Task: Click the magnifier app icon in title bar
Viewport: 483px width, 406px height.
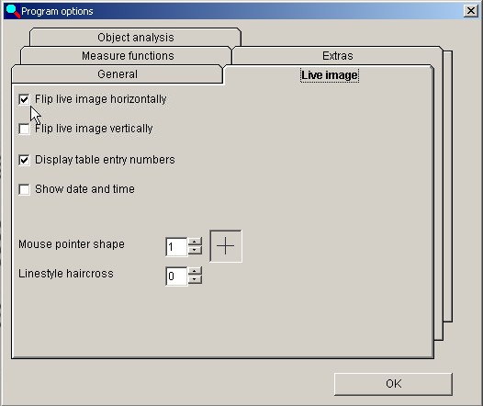Action: (x=13, y=11)
